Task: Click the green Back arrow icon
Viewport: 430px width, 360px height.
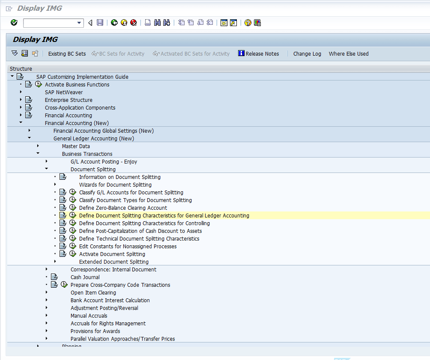Action: point(114,22)
